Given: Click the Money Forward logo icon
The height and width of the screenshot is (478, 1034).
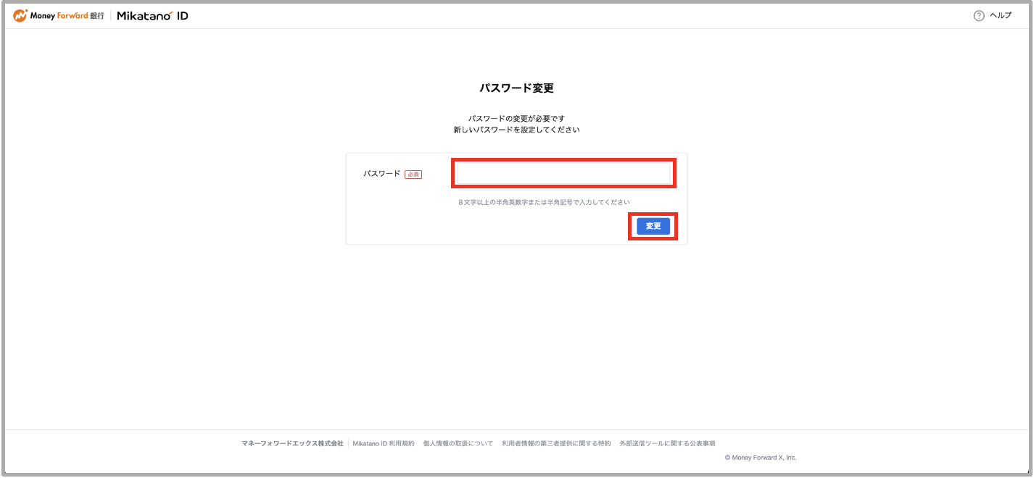Looking at the screenshot, I should 20,15.
